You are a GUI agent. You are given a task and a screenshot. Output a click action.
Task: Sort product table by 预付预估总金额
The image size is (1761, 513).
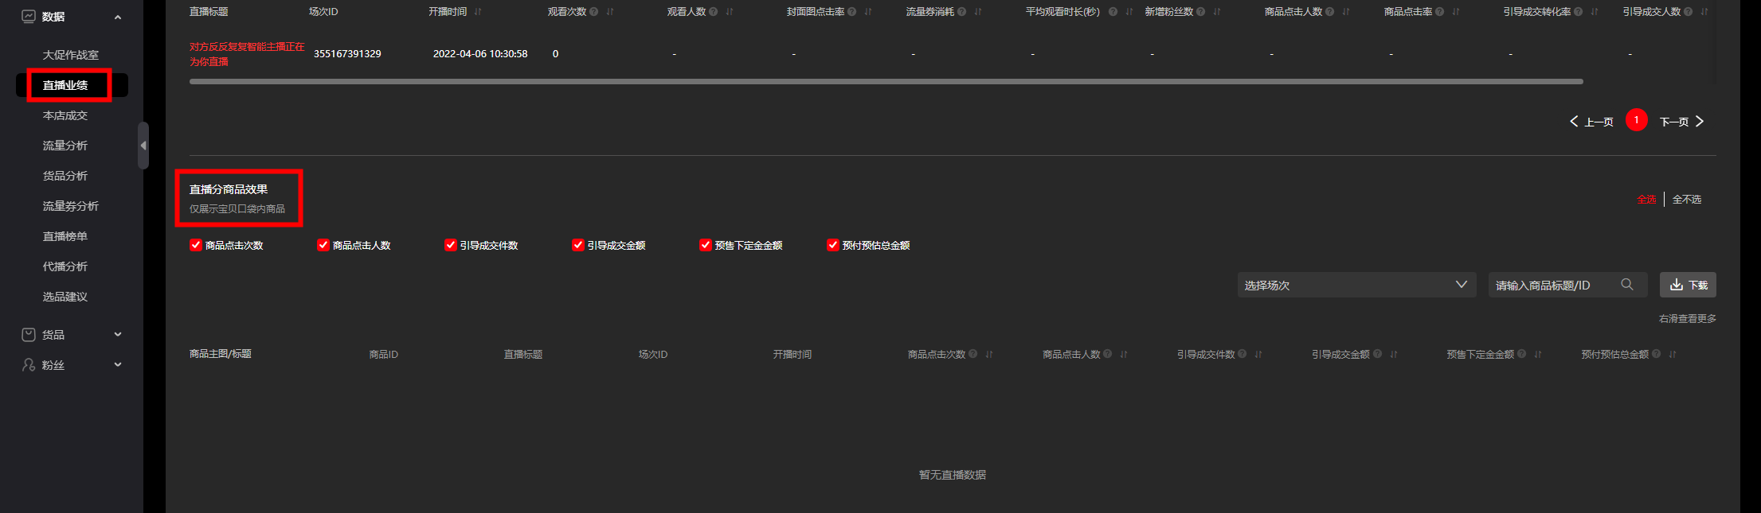[x=1673, y=355]
